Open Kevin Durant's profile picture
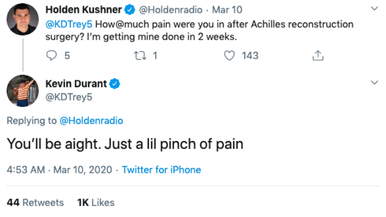The image size is (386, 217). click(22, 90)
